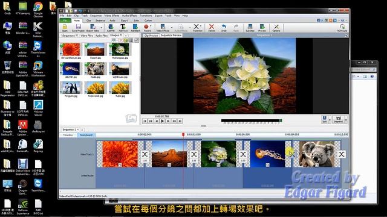Expand the Split dropdown arrow

coord(330,119)
